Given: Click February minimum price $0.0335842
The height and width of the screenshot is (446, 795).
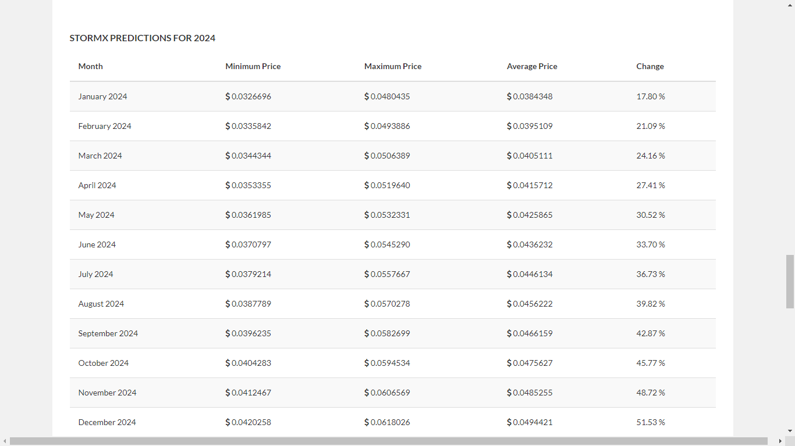Looking at the screenshot, I should pyautogui.click(x=249, y=126).
